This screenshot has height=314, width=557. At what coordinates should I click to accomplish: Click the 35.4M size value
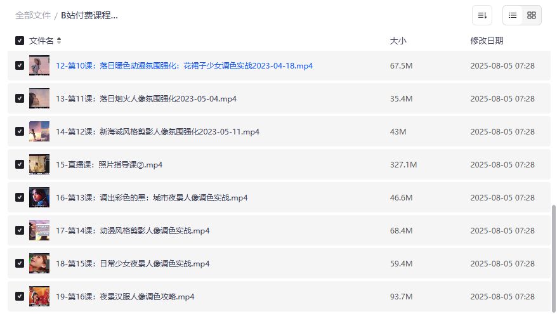pos(401,99)
